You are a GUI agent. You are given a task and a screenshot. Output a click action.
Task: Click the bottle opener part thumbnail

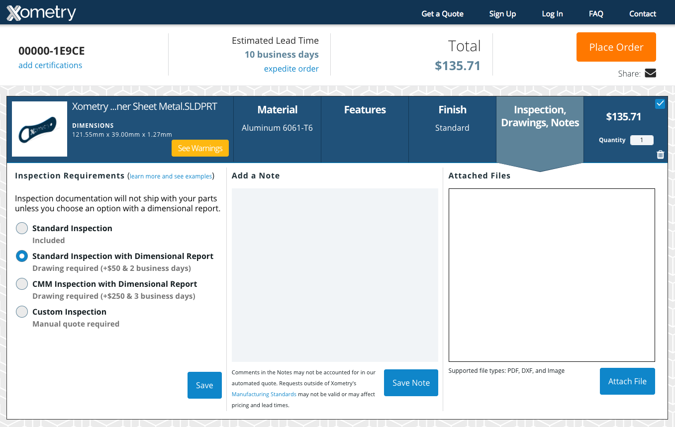(x=39, y=129)
